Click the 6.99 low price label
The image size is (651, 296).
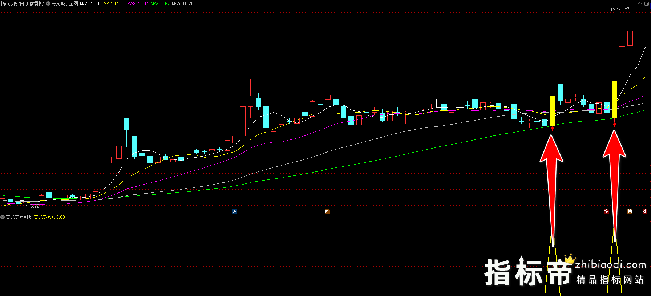point(35,206)
